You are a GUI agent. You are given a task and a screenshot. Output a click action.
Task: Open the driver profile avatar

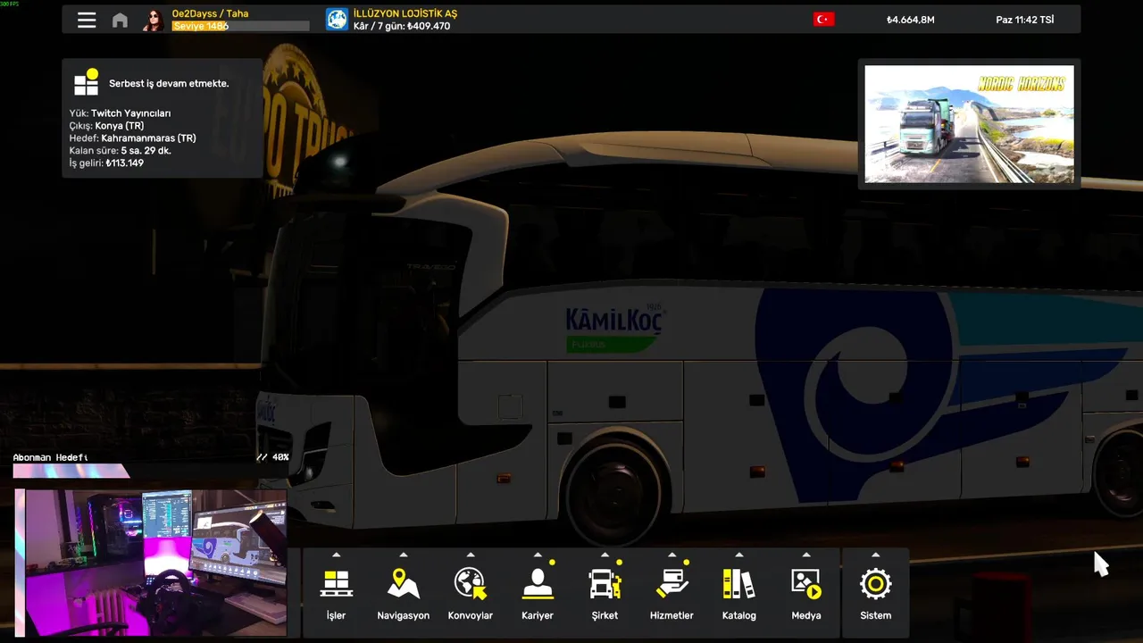pyautogui.click(x=154, y=20)
